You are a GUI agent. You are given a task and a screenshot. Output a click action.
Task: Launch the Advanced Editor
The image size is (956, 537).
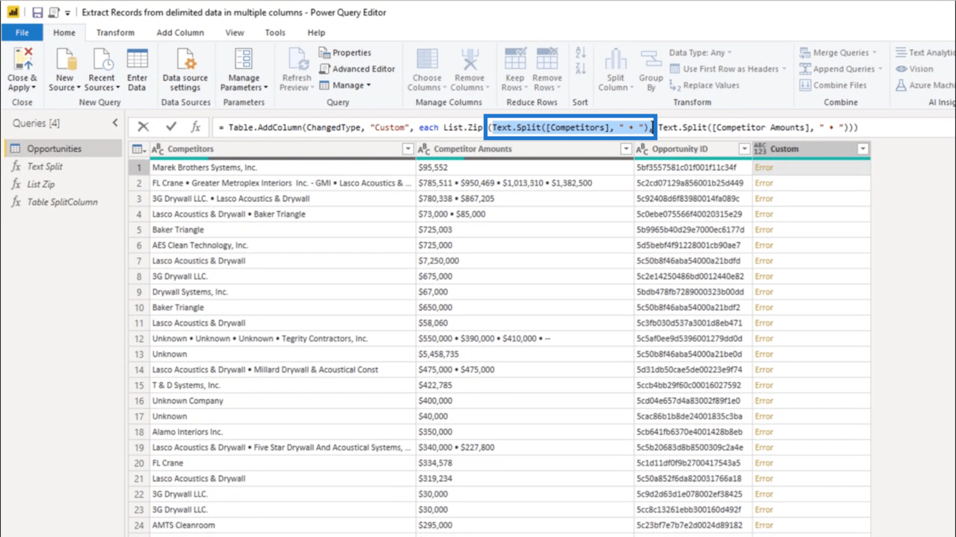(357, 69)
